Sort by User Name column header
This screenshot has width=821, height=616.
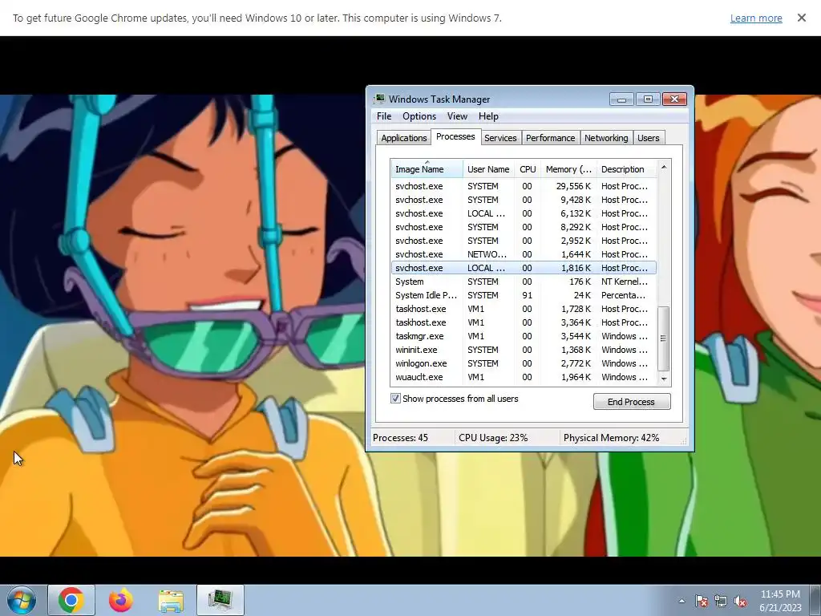coord(488,169)
